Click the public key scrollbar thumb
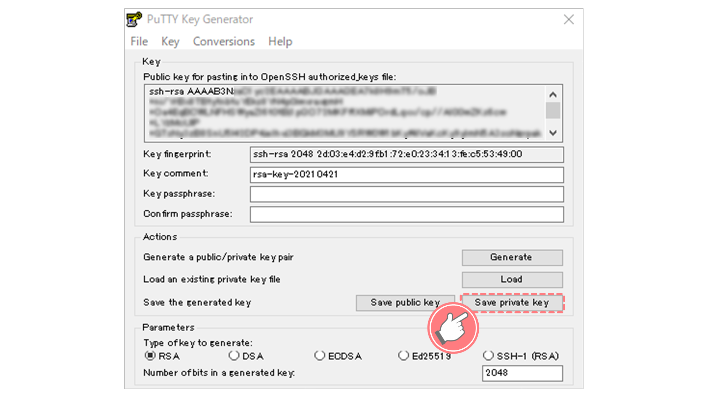 coord(553,110)
